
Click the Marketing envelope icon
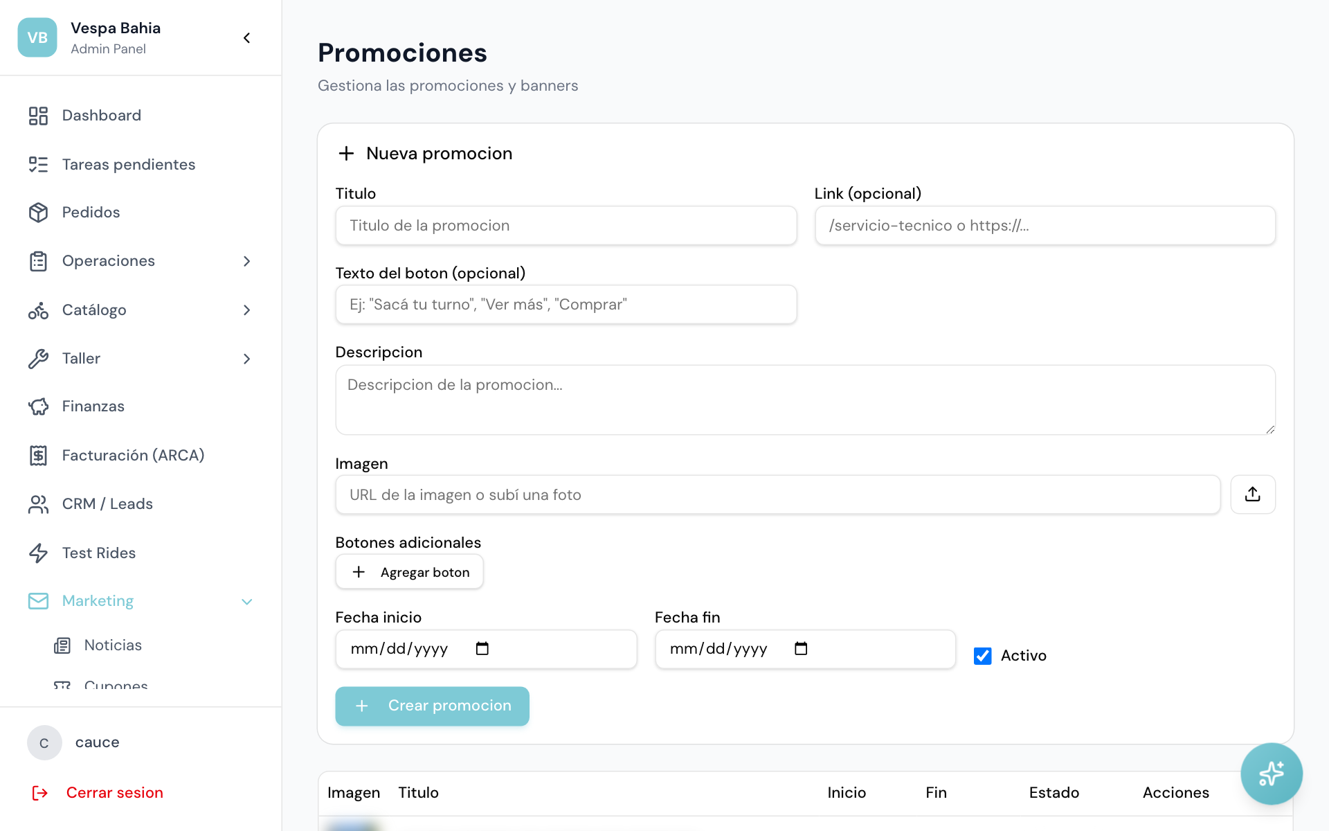(x=38, y=601)
